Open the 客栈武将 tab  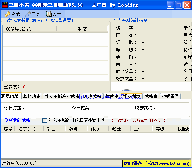tap(92, 96)
